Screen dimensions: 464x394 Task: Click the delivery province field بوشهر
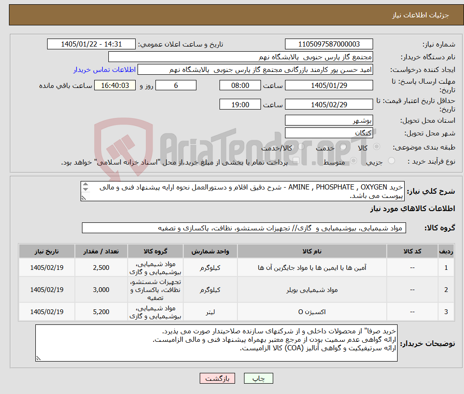click(x=329, y=120)
